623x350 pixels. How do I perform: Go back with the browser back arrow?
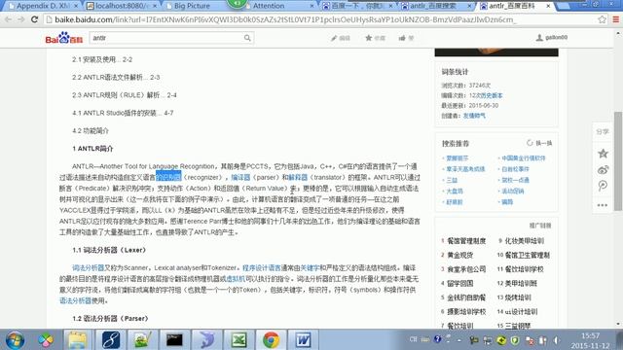point(9,19)
